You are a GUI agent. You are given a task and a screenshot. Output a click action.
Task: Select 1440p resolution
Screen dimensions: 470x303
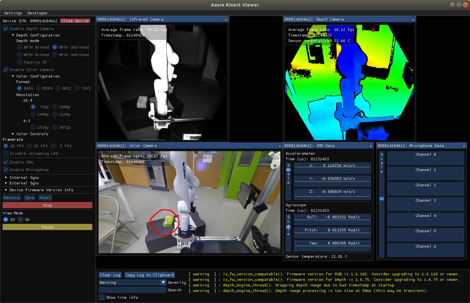click(x=33, y=114)
